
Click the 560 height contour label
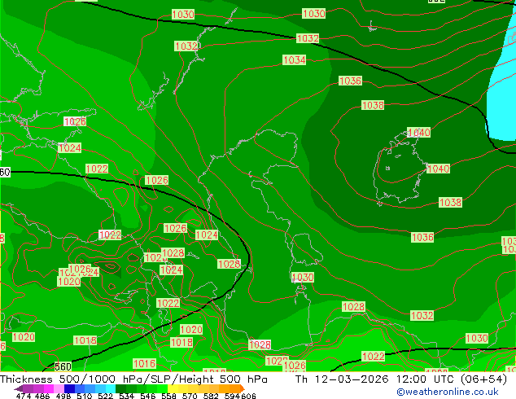pyautogui.click(x=63, y=366)
